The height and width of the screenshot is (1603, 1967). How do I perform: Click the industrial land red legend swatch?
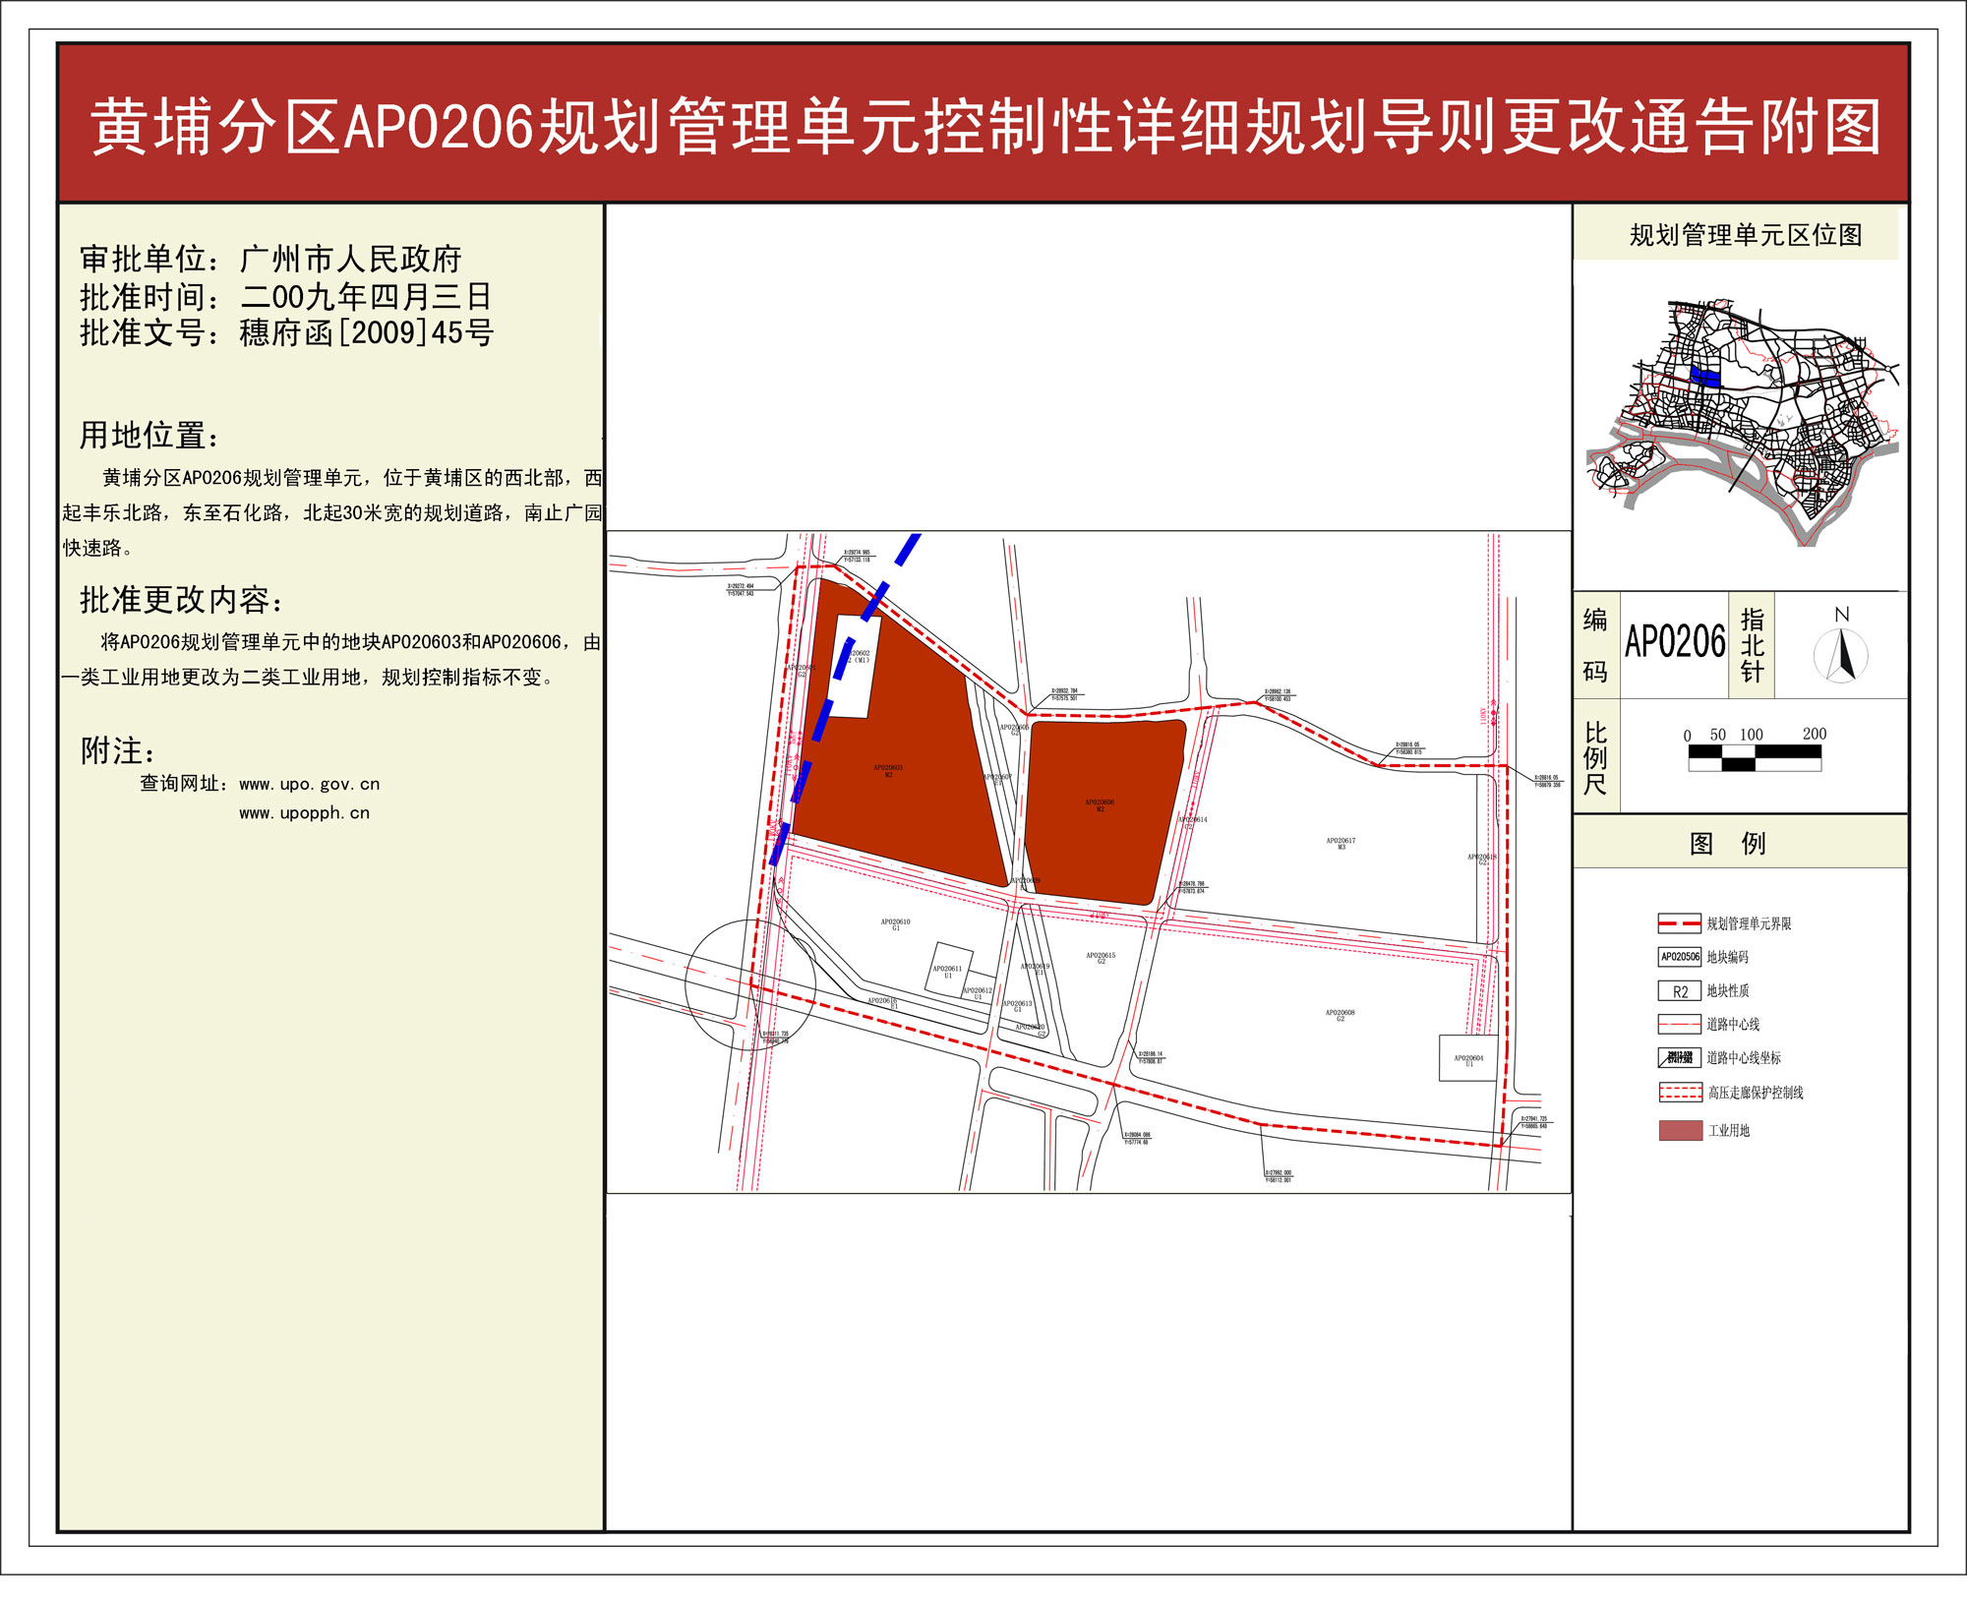1679,1130
